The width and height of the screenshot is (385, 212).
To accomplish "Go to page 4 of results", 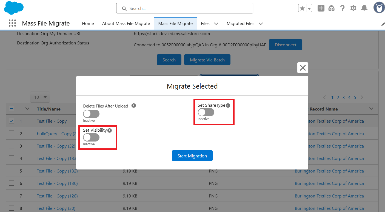I will coord(349,97).
